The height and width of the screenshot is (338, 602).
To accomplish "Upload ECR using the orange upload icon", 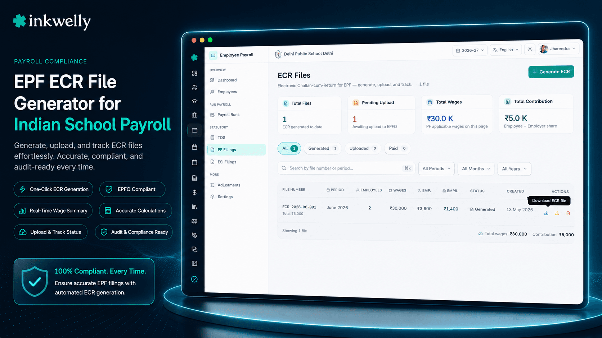I will pyautogui.click(x=557, y=213).
